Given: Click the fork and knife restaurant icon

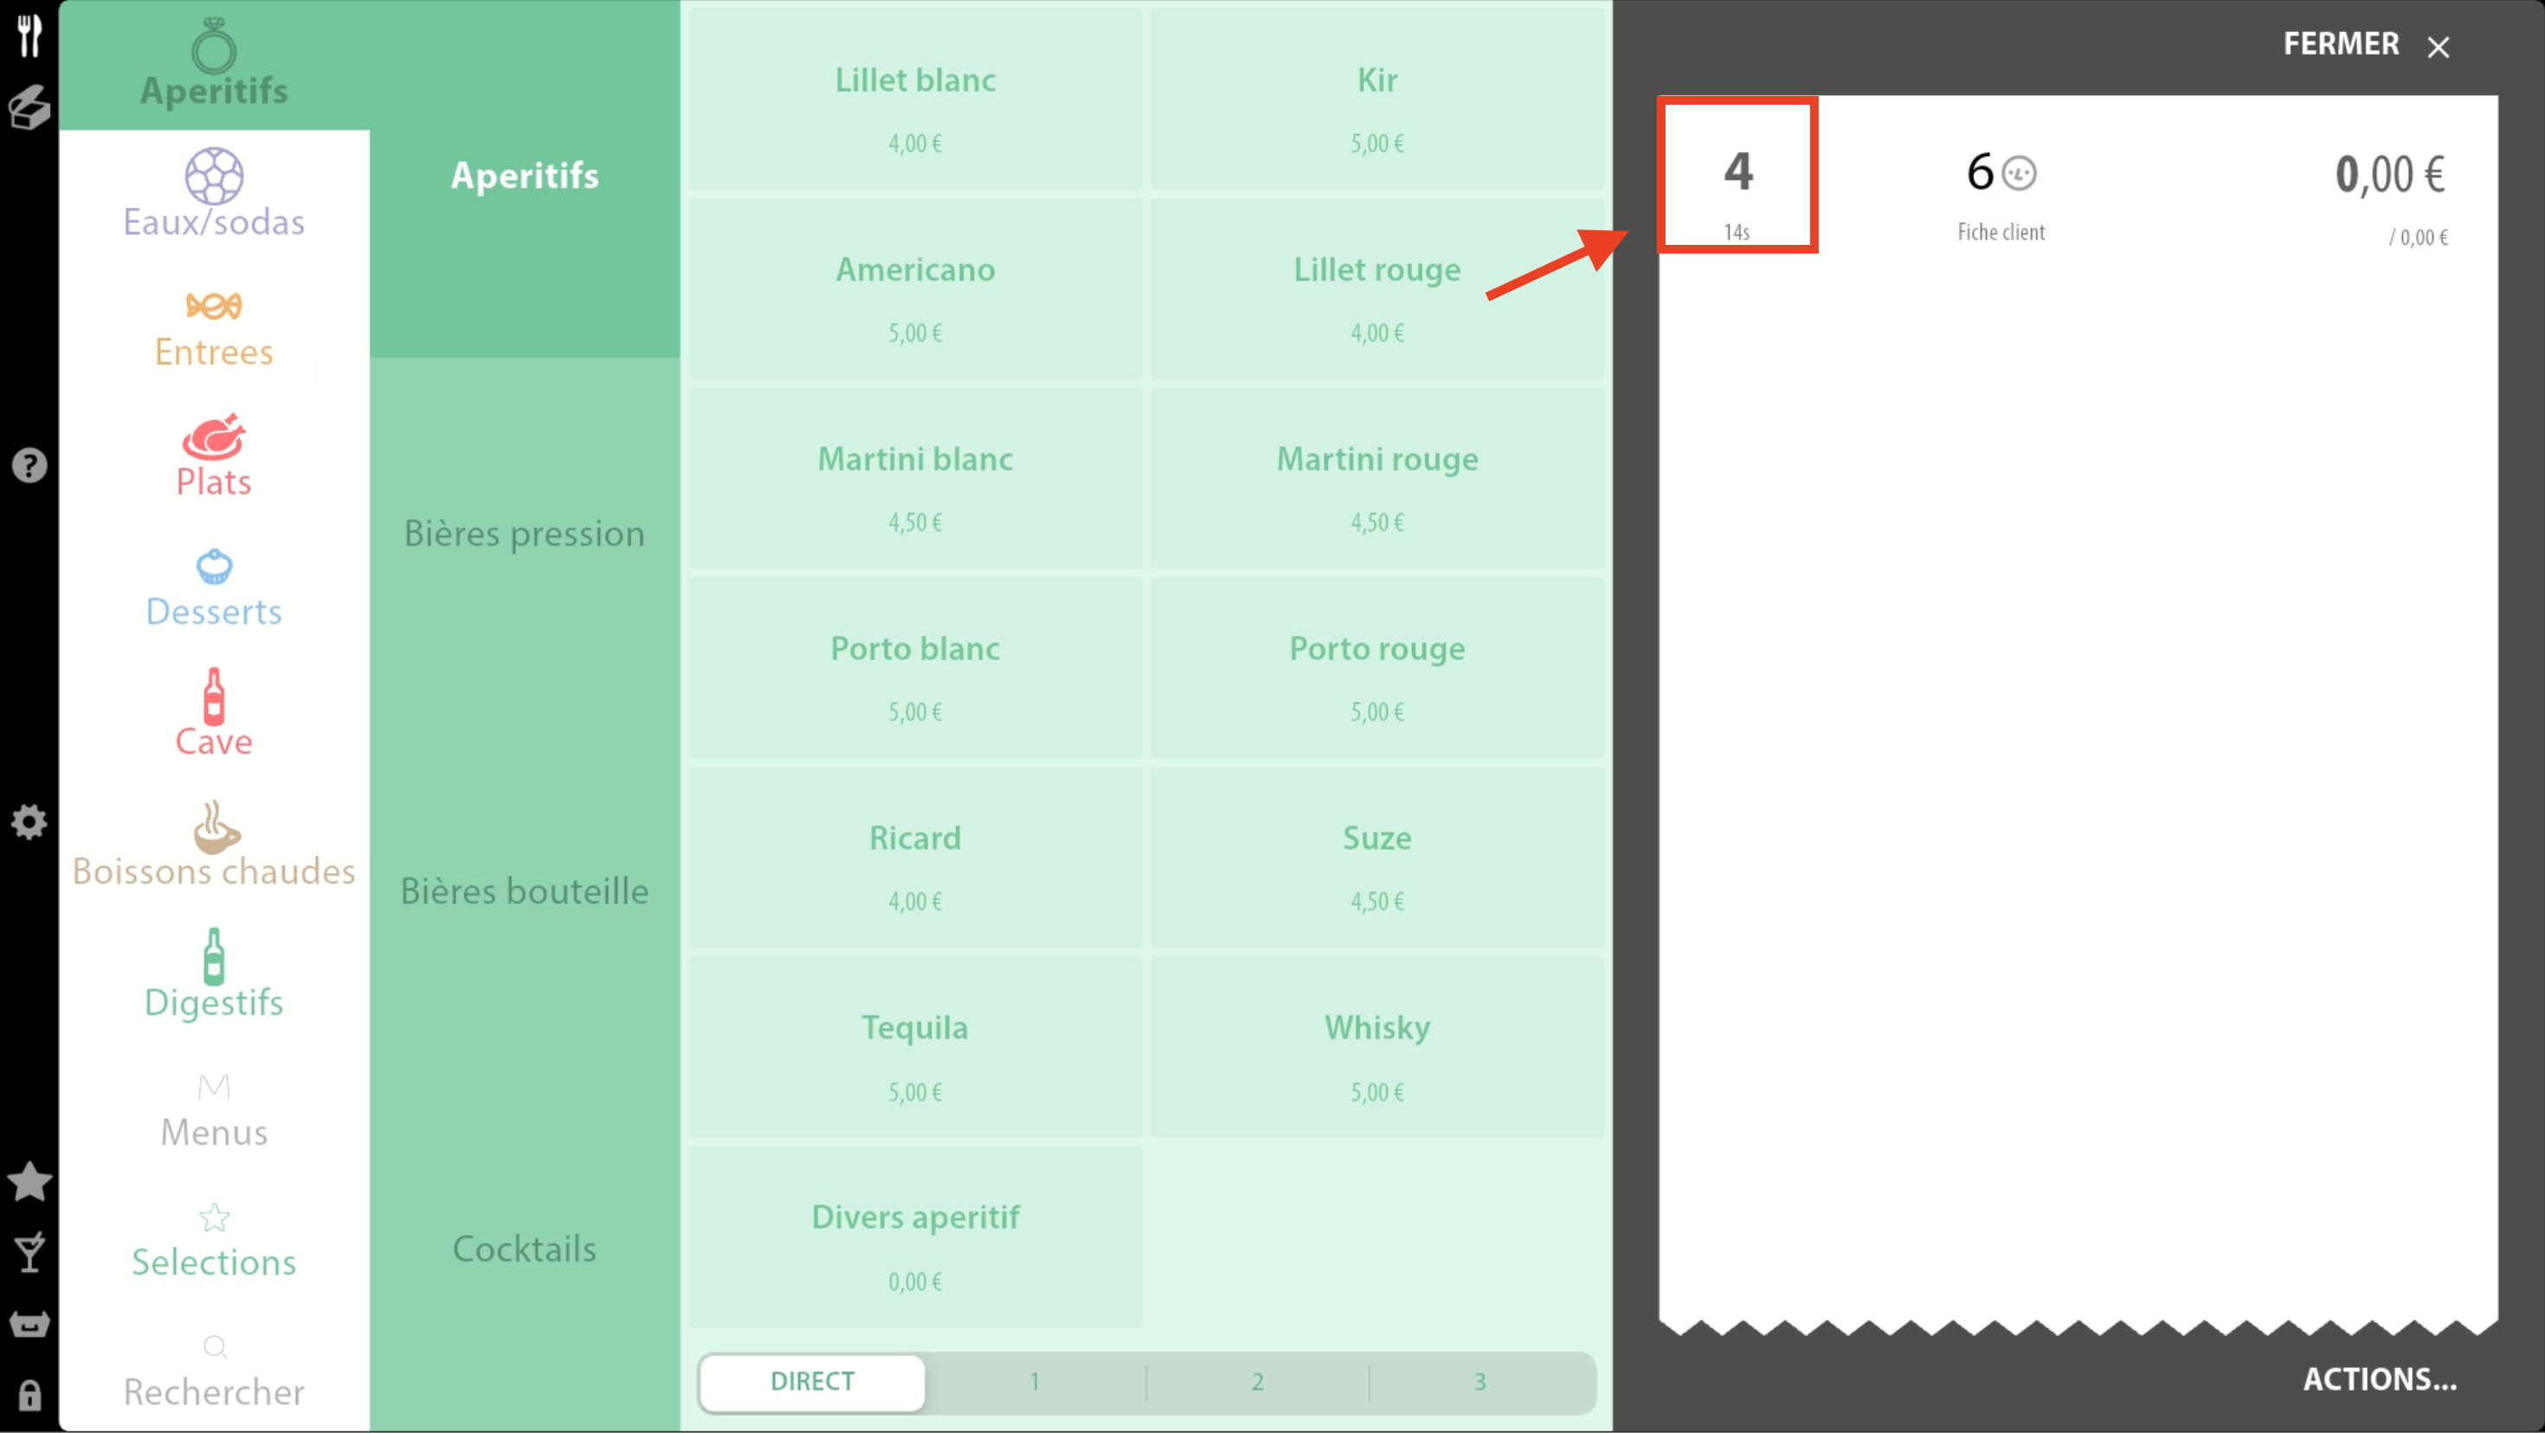Looking at the screenshot, I should point(29,35).
